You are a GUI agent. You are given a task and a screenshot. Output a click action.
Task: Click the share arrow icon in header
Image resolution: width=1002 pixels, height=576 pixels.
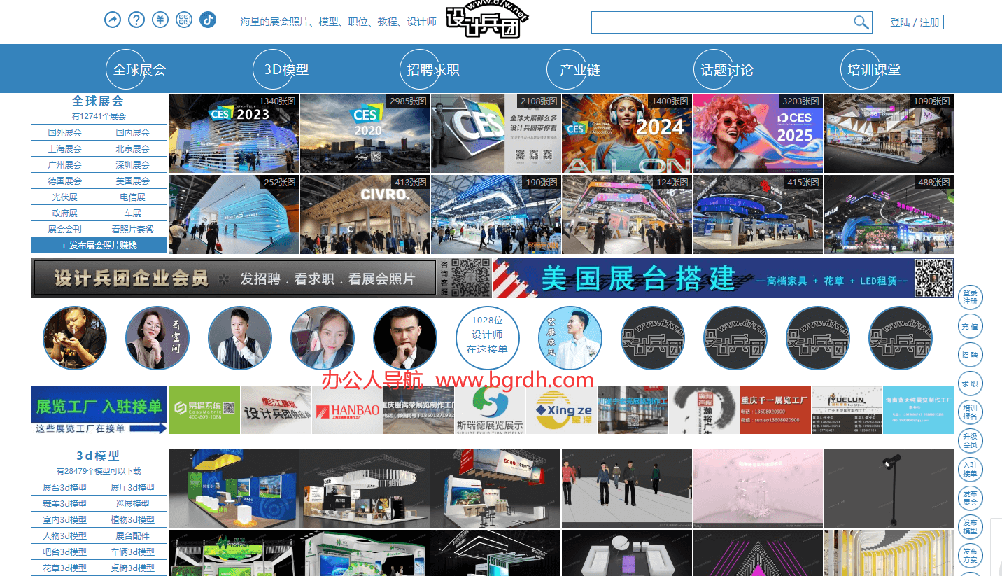pos(113,20)
